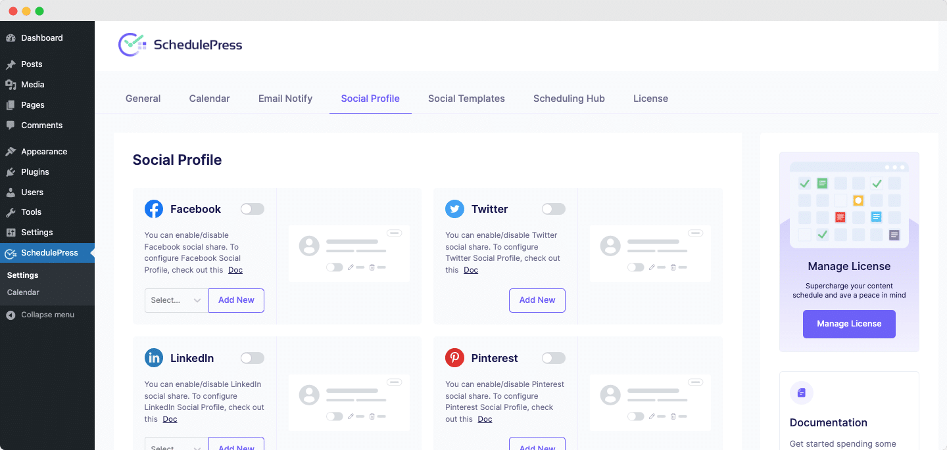Image resolution: width=947 pixels, height=450 pixels.
Task: Click the LinkedIn logo icon
Action: click(x=154, y=358)
